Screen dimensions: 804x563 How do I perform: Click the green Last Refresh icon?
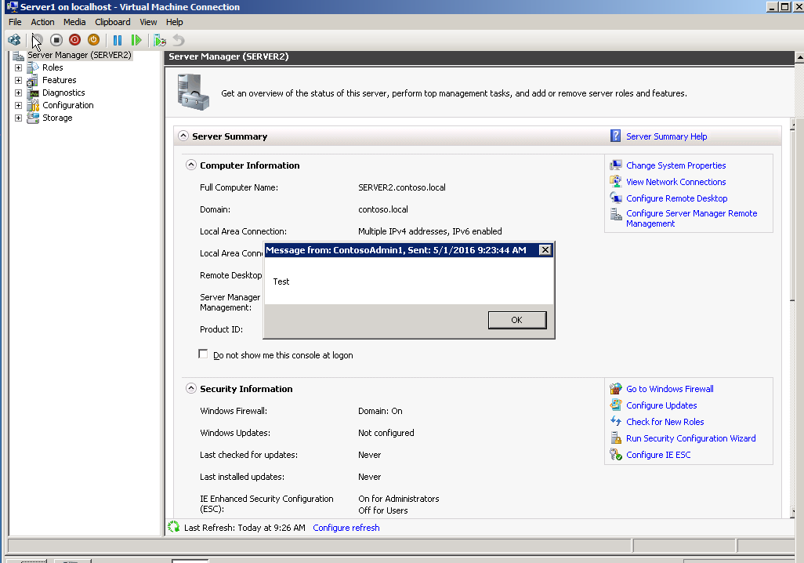click(x=174, y=527)
